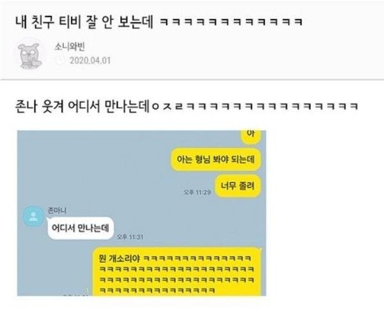Click the timestamp 오후 11:29

pyautogui.click(x=197, y=193)
